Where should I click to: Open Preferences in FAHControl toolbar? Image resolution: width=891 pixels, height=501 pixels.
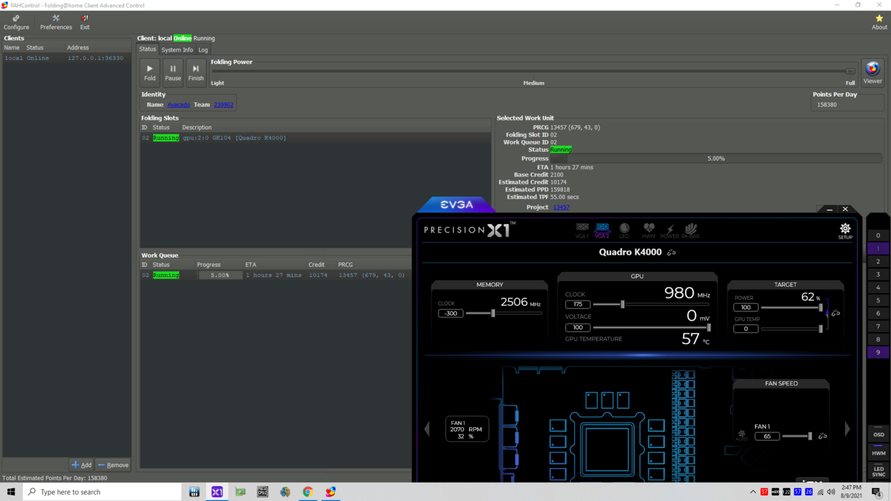pos(56,22)
